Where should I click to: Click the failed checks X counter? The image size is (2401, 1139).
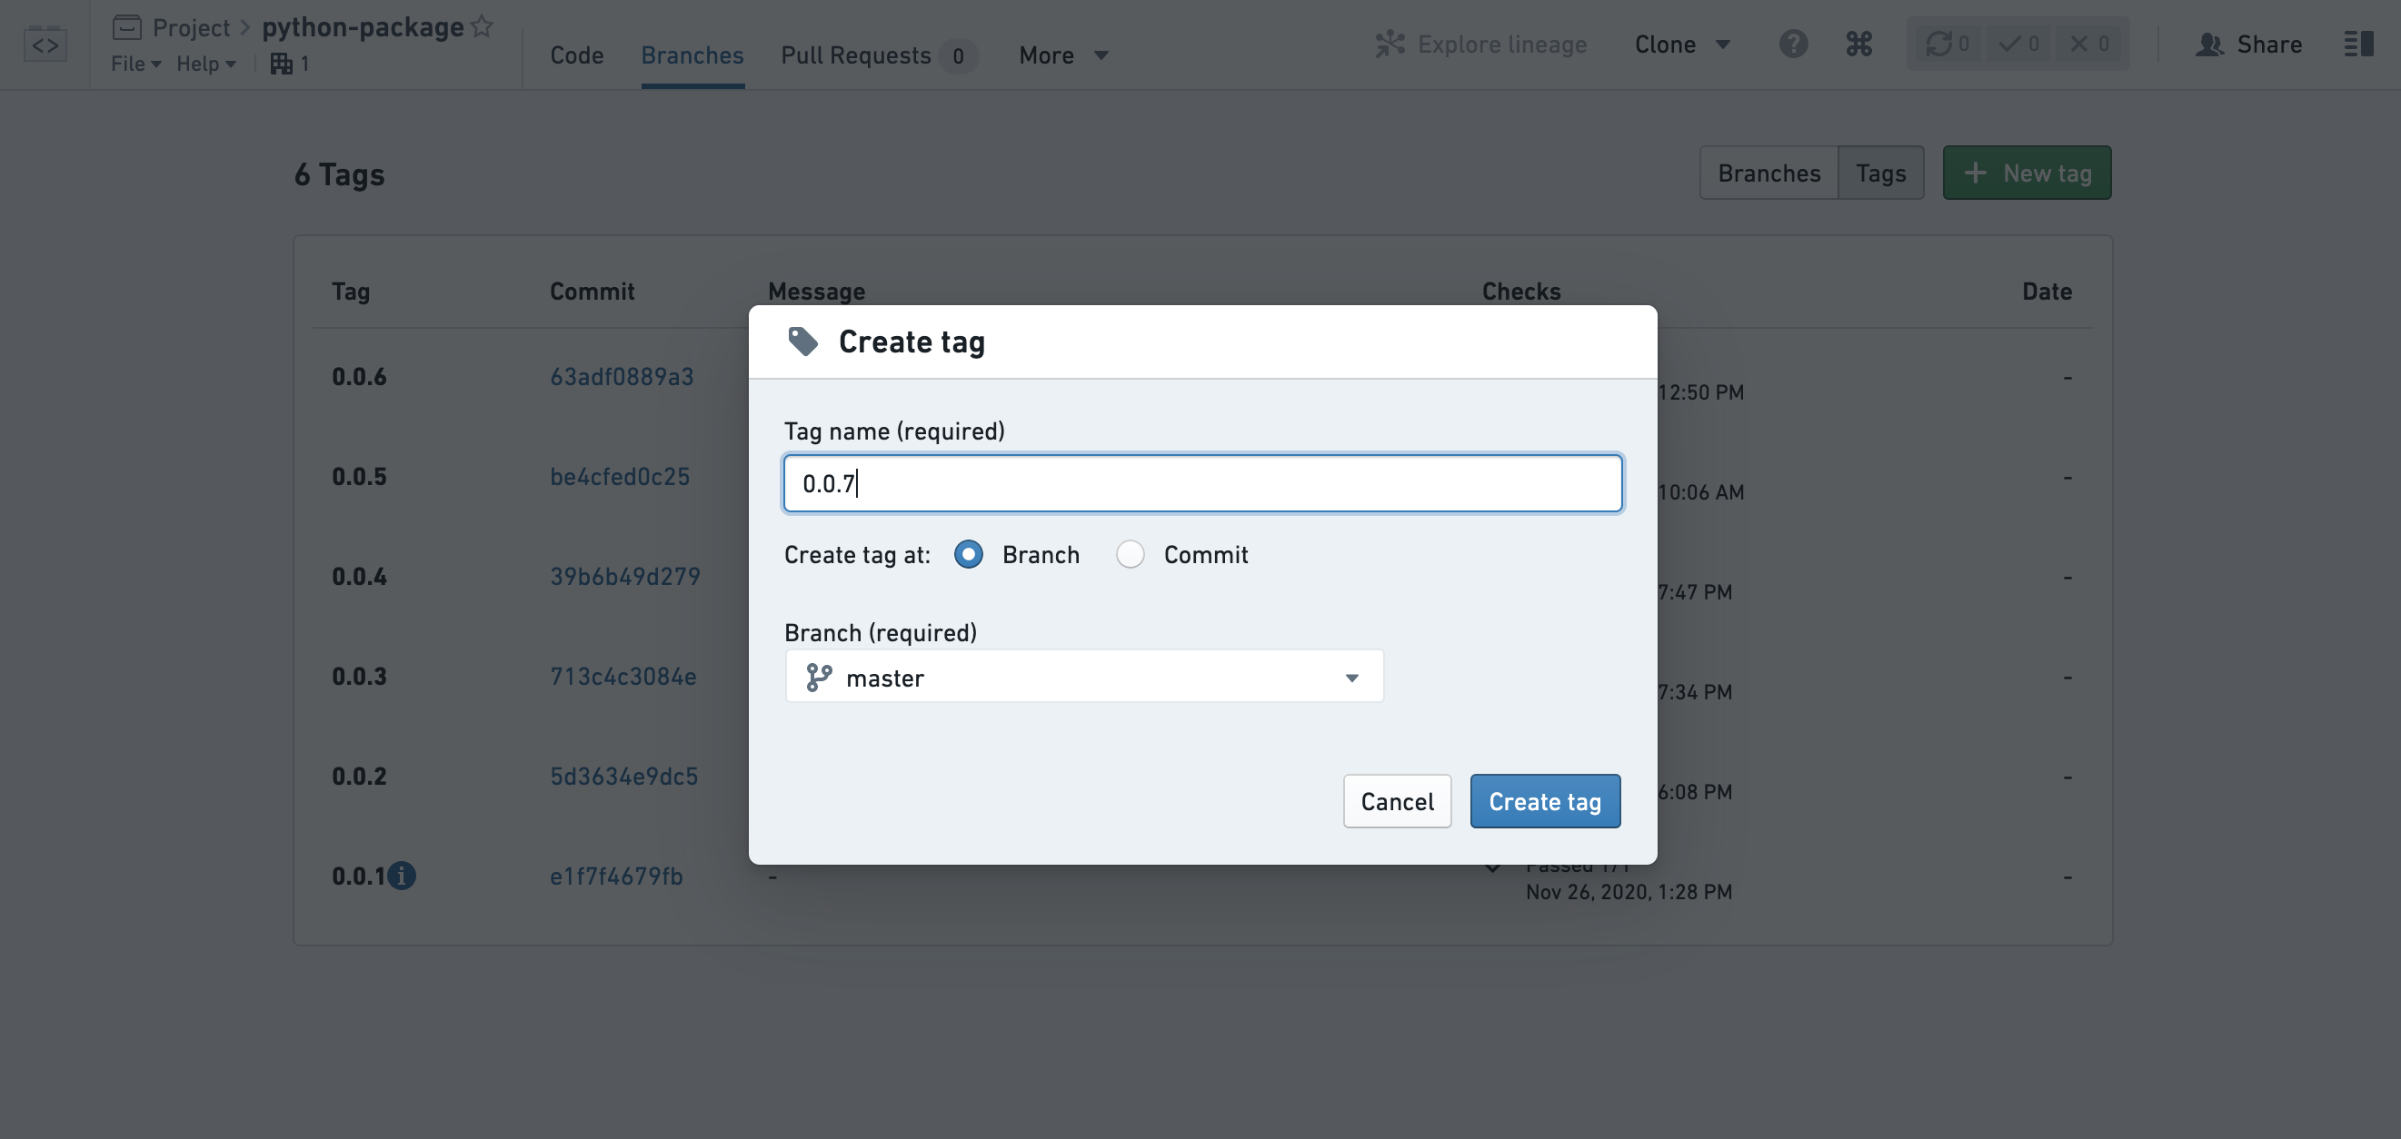coord(2089,44)
